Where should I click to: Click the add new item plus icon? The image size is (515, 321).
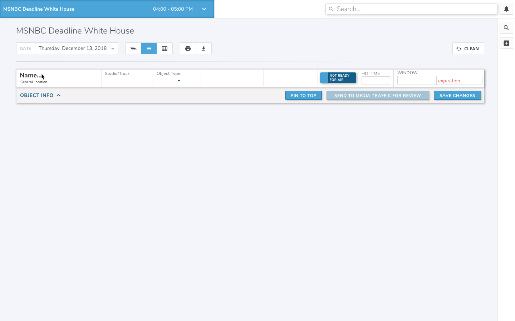pos(506,43)
